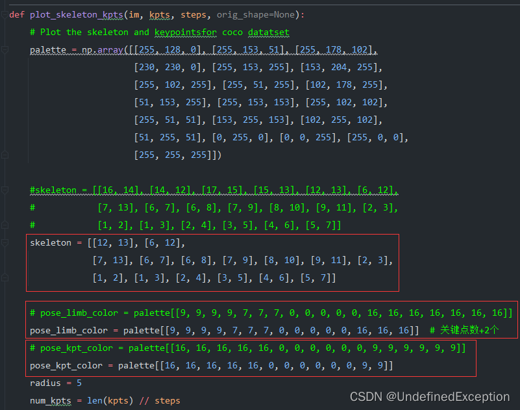Click the 'kpts' parameter in the def line
The image size is (520, 410).
159,15
